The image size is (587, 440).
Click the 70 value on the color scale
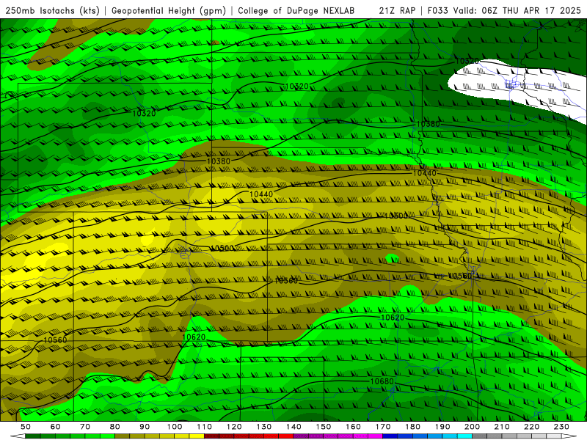[x=85, y=427]
